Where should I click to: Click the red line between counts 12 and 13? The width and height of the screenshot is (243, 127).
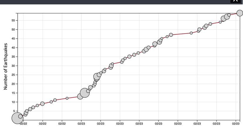[73, 97]
